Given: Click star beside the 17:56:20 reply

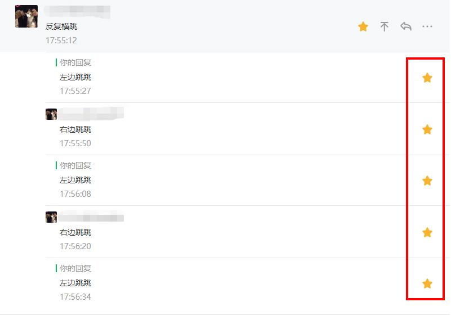Looking at the screenshot, I should pos(427,232).
